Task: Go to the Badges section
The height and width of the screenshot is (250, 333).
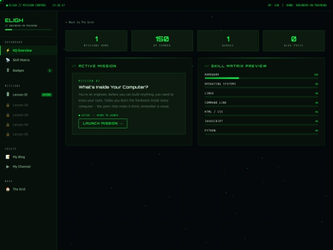Action: point(28,70)
